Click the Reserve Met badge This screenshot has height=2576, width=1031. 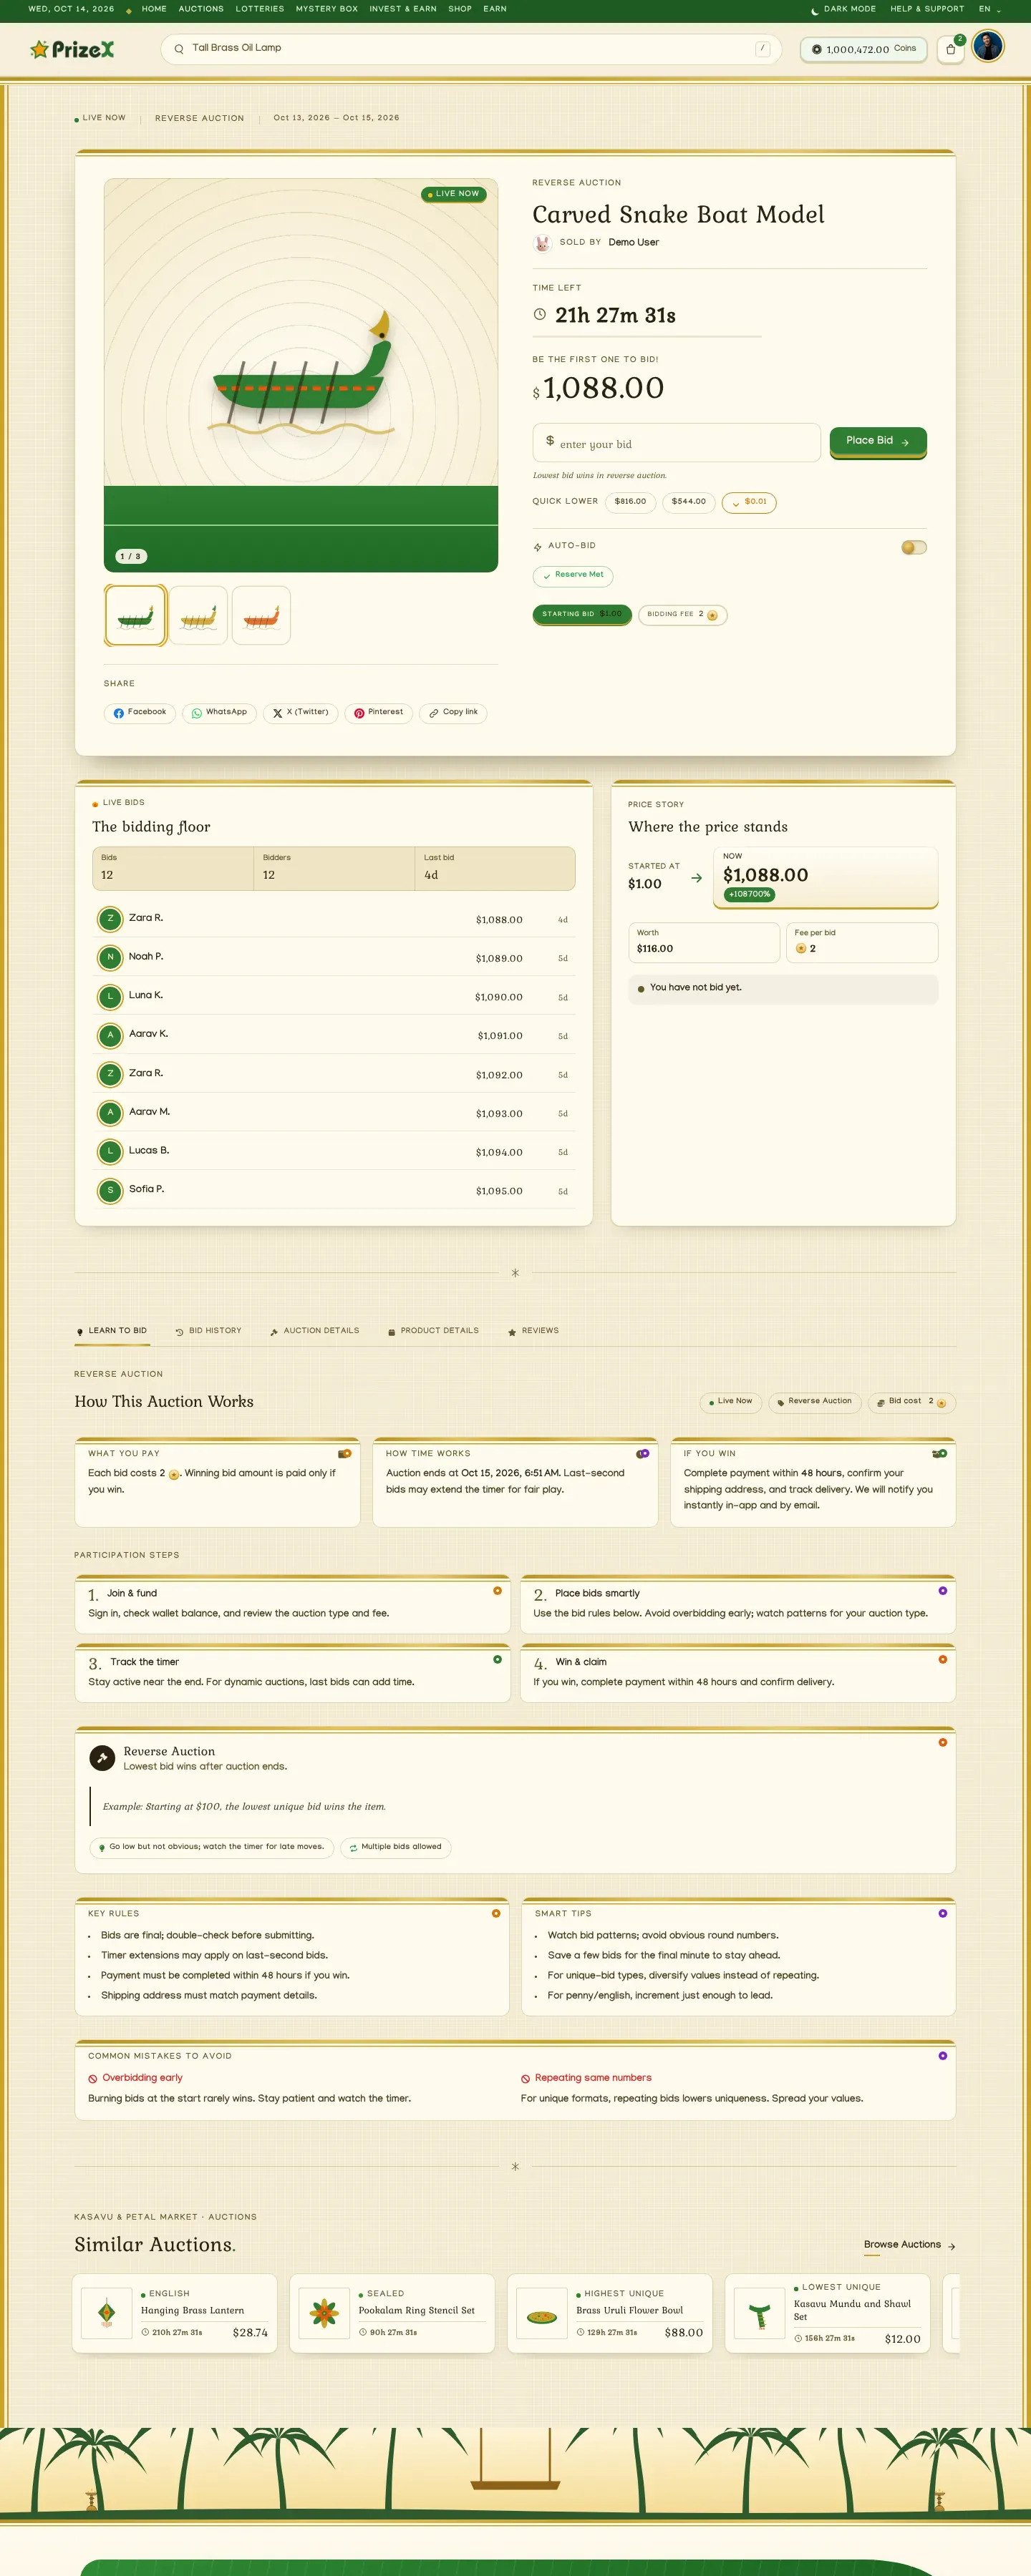pos(573,575)
